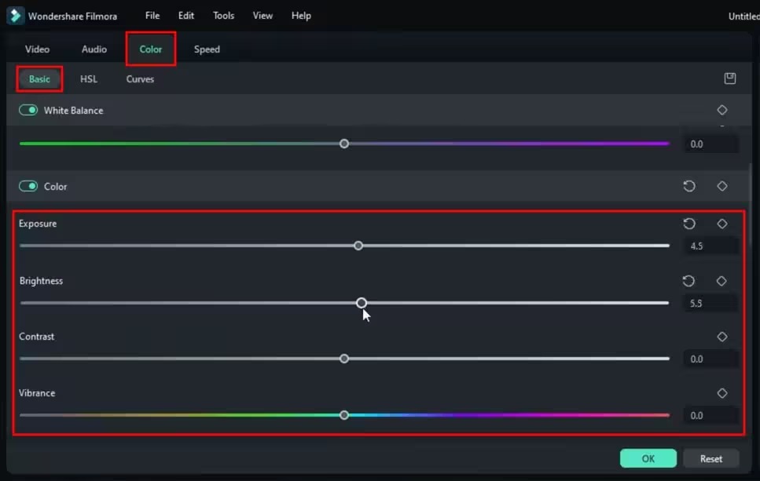This screenshot has height=481, width=760.
Task: Click the Exposure slider handle
Action: coord(358,246)
